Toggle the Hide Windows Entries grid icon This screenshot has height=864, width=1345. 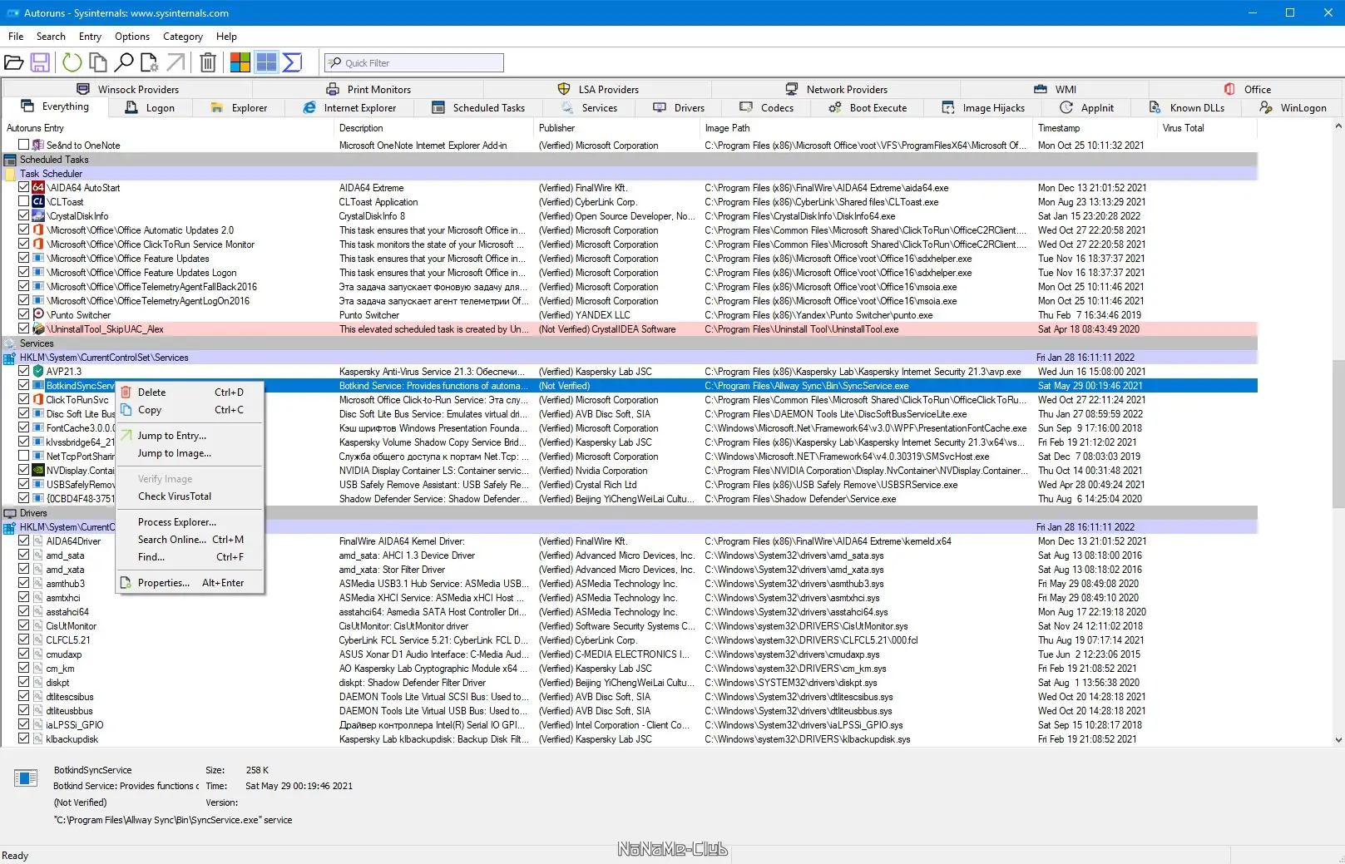pos(266,62)
